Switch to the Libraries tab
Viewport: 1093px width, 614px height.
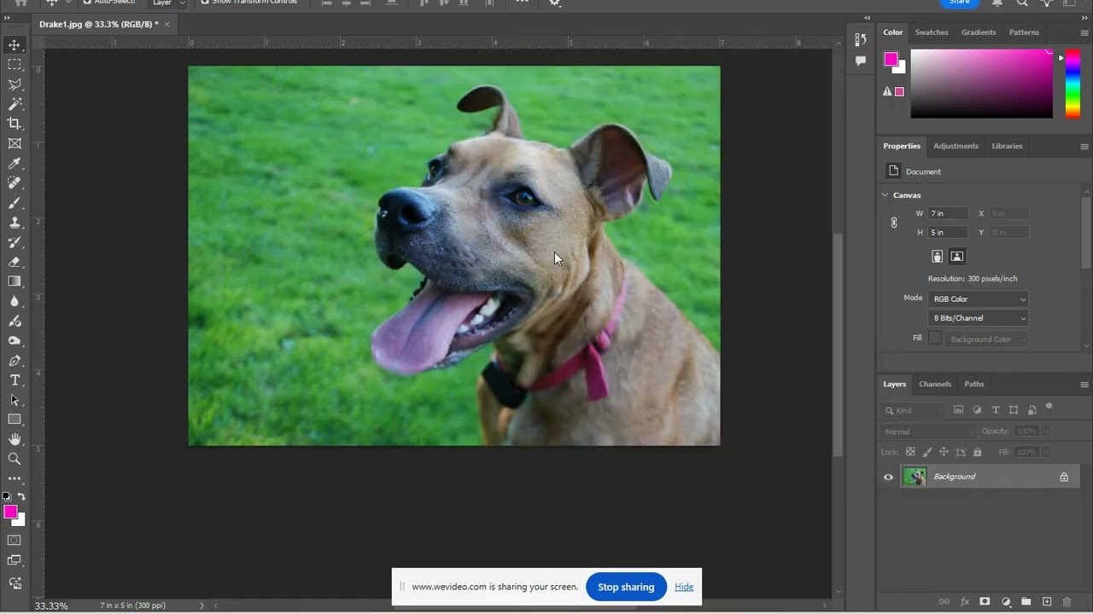point(1007,146)
